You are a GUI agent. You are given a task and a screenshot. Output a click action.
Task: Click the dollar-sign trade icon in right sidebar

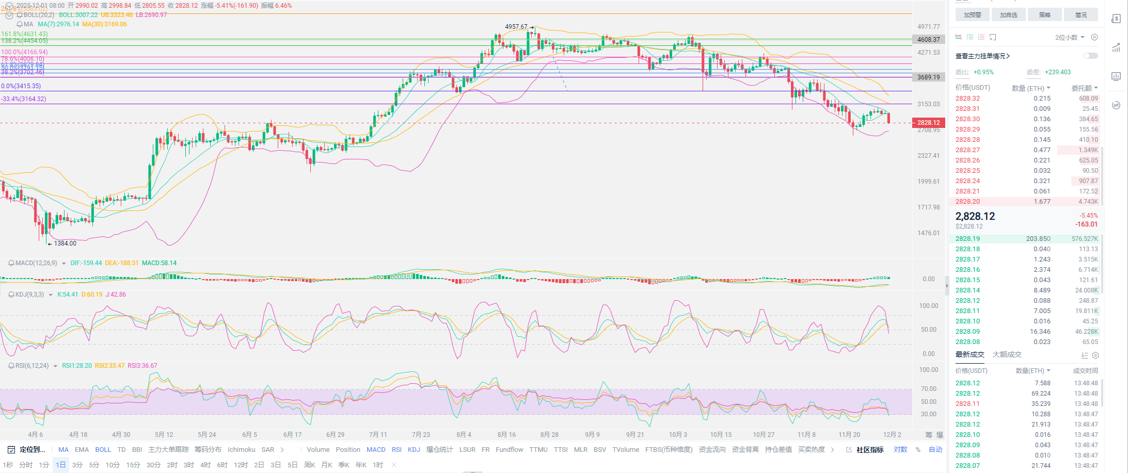(1116, 19)
